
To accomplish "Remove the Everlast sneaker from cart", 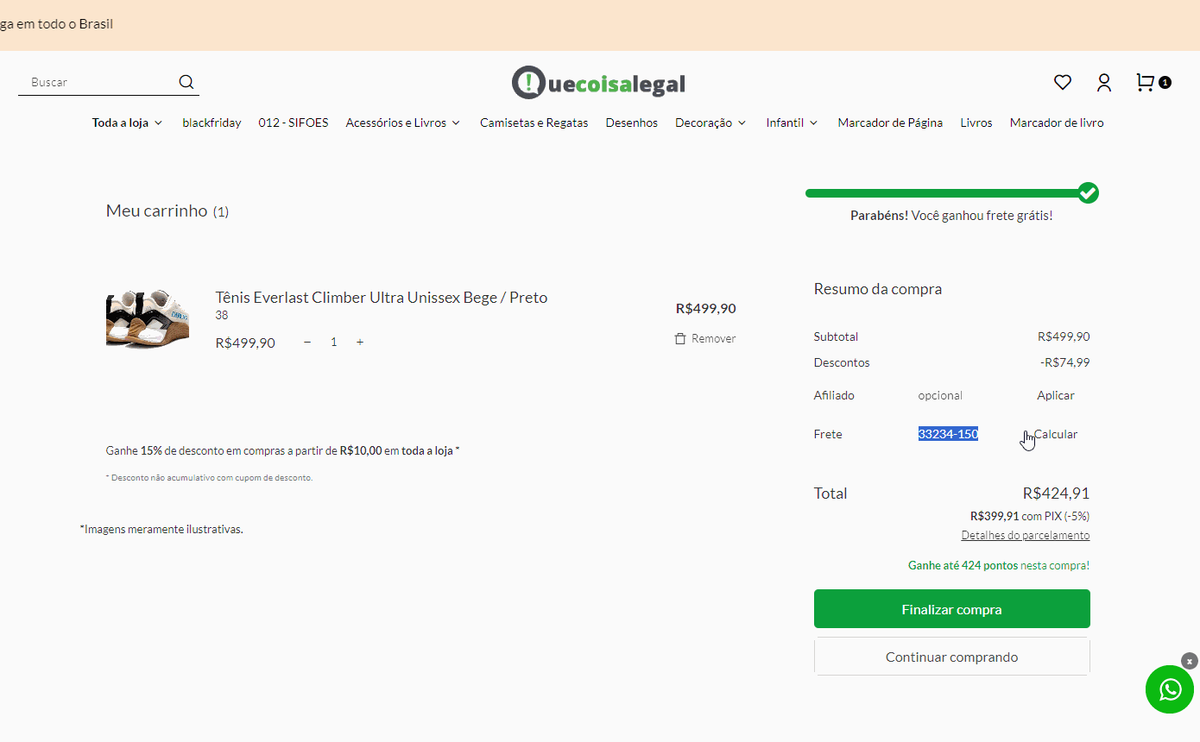I will click(x=705, y=339).
